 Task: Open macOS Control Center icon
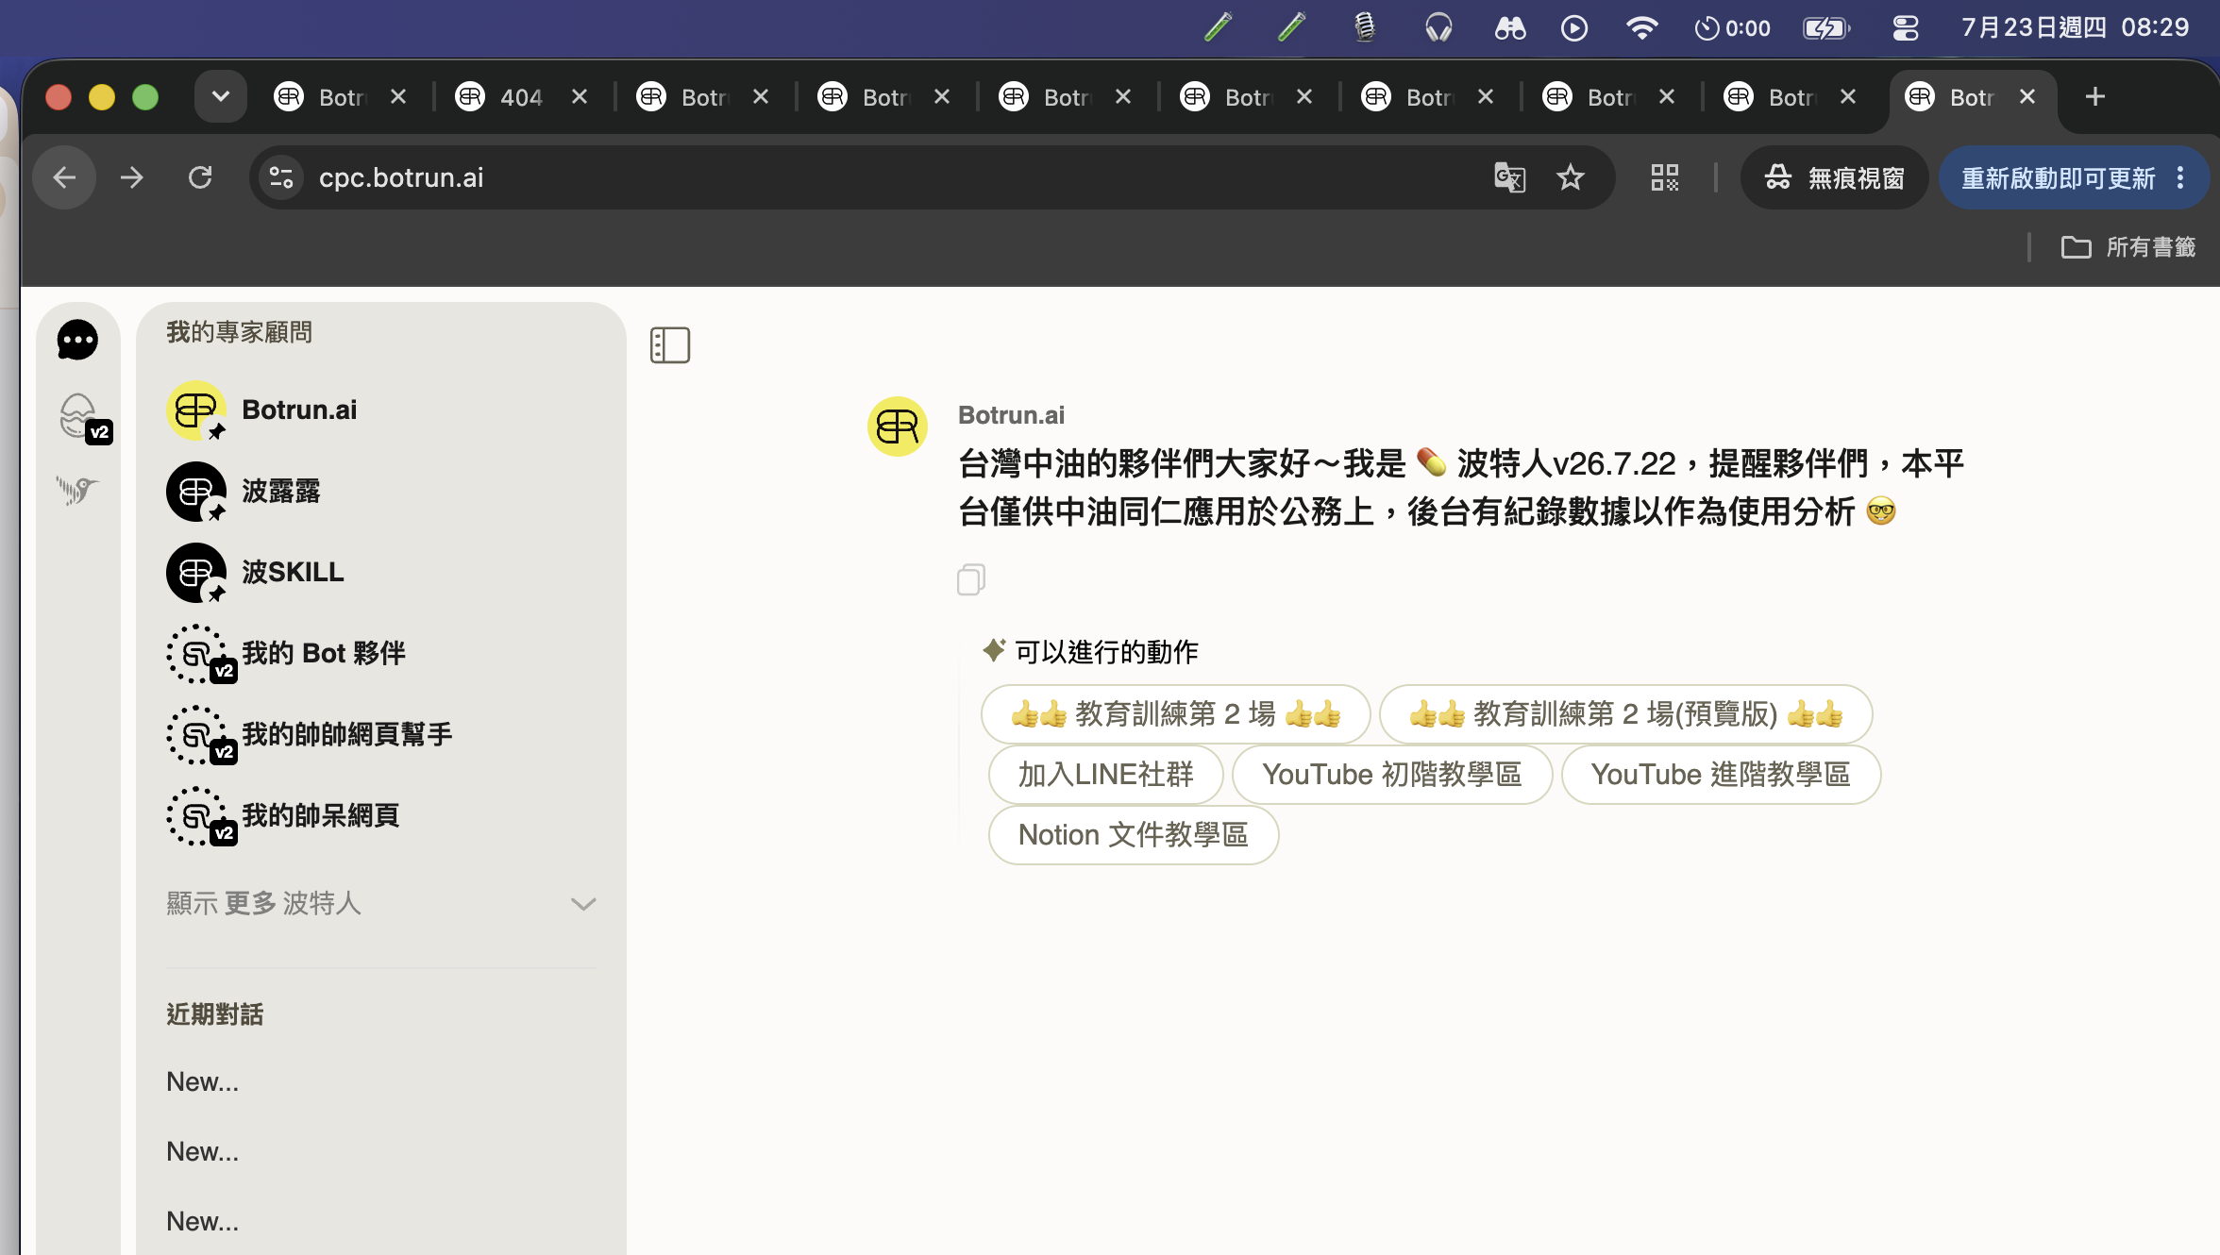[1906, 28]
